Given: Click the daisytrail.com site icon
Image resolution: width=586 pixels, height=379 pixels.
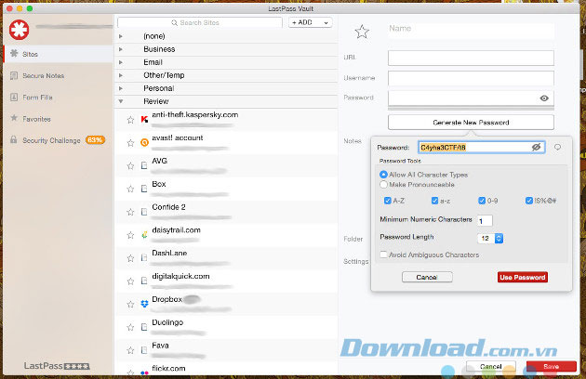Looking at the screenshot, I should [144, 235].
